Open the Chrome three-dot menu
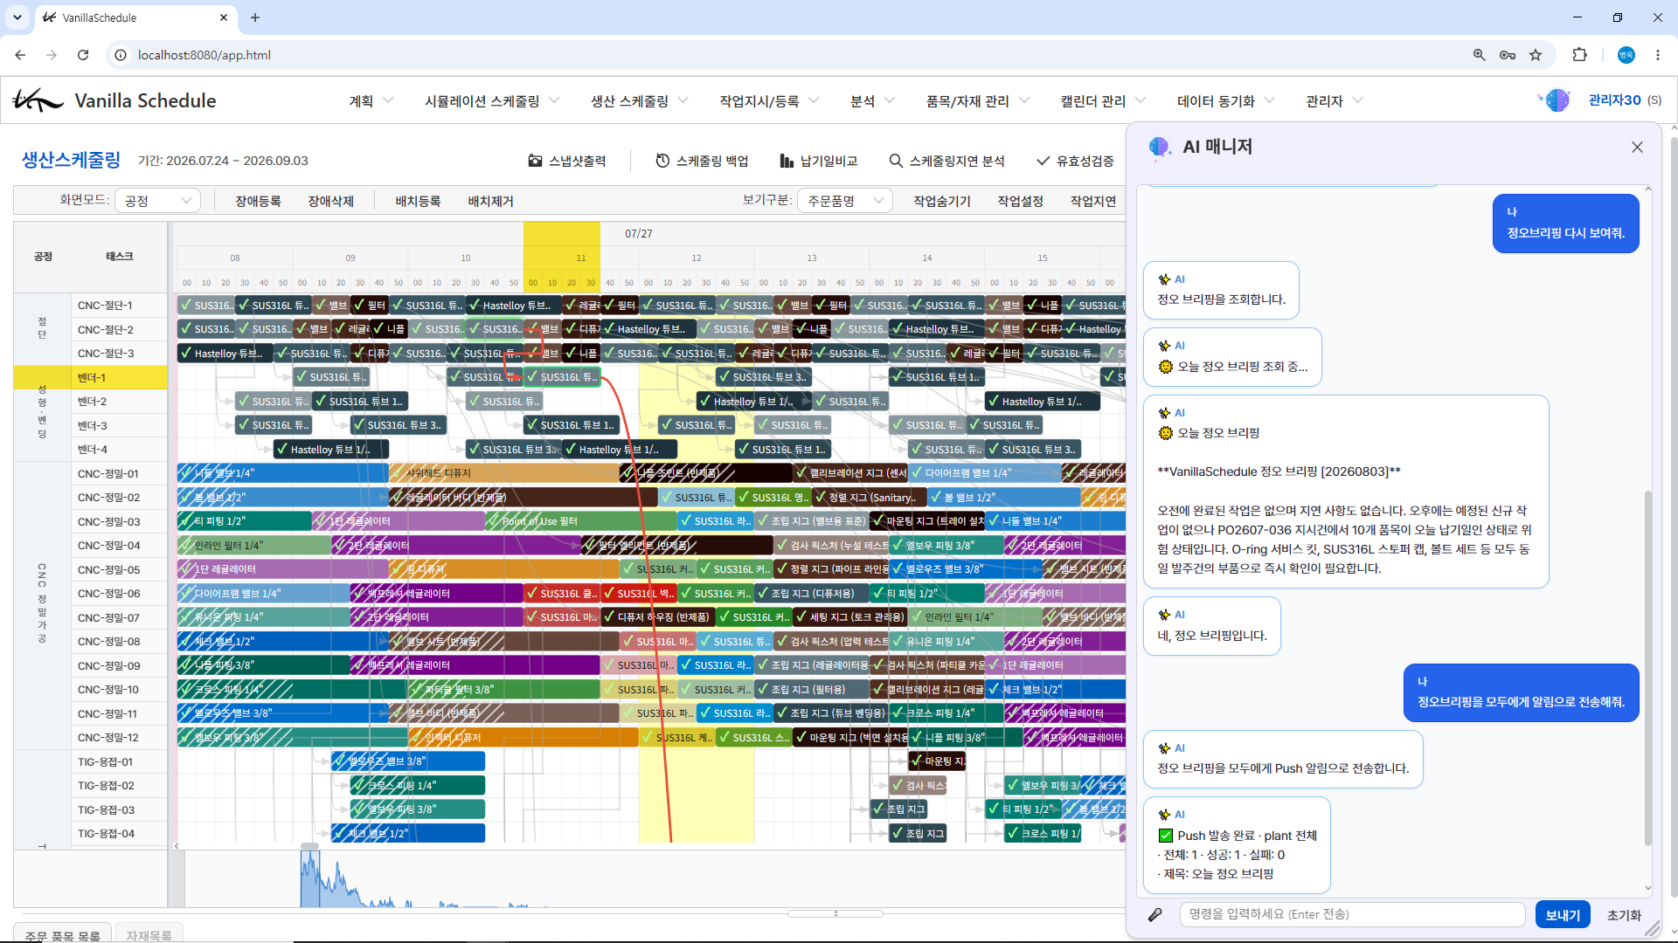 1657,55
